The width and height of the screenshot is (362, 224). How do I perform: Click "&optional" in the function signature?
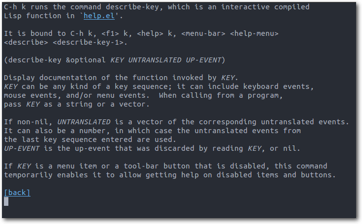(86, 60)
